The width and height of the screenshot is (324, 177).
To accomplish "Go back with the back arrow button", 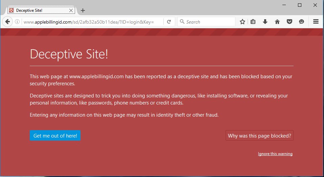I will point(8,22).
